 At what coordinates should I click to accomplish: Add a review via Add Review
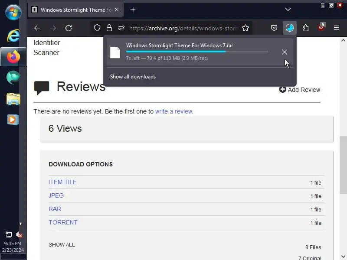[299, 90]
